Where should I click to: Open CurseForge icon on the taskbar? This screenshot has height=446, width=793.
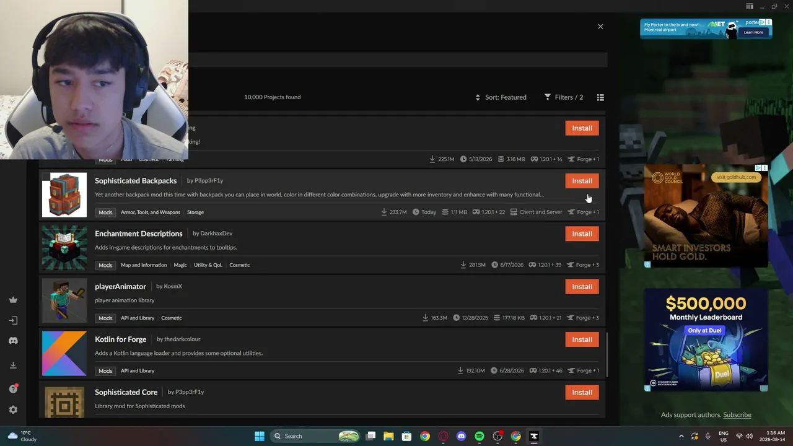tap(534, 436)
